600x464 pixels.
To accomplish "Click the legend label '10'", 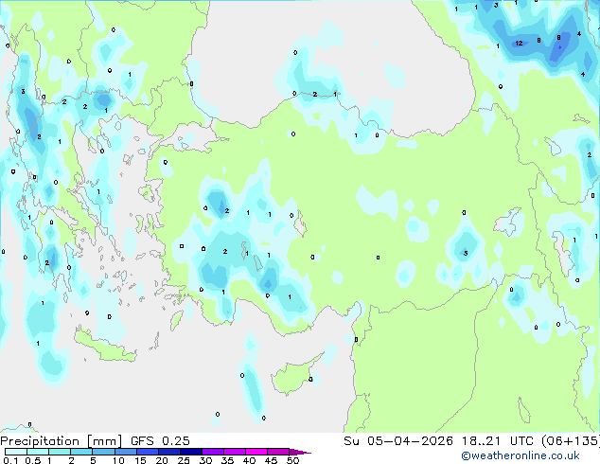I will (x=118, y=460).
